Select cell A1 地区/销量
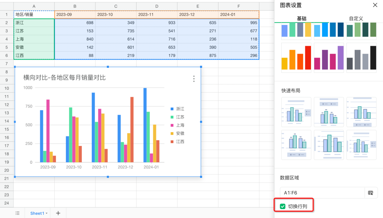Image resolution: width=383 pixels, height=218 pixels. coord(34,15)
